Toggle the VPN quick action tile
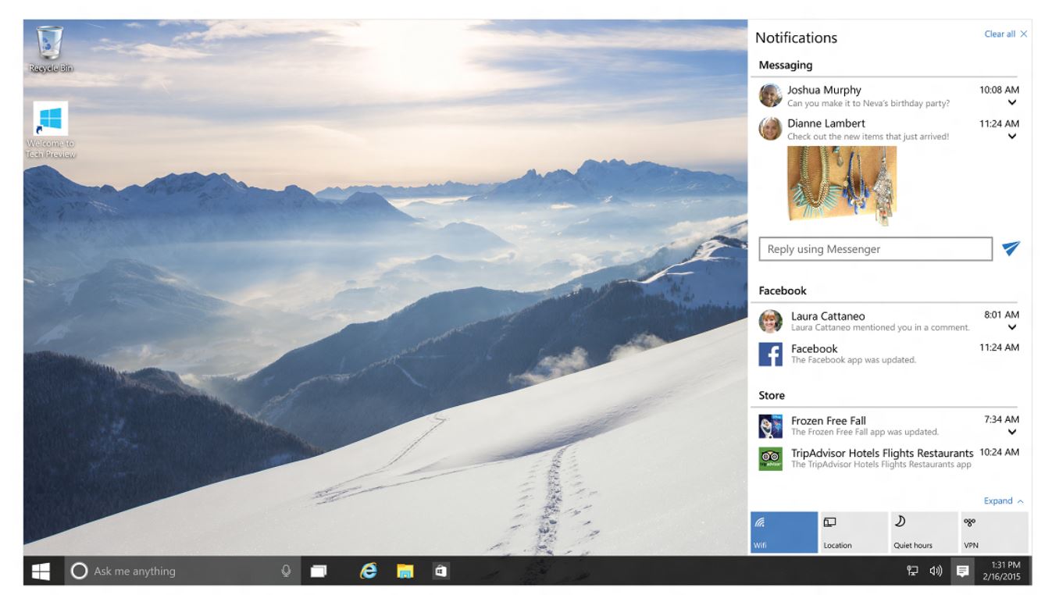The width and height of the screenshot is (1045, 595). (993, 532)
